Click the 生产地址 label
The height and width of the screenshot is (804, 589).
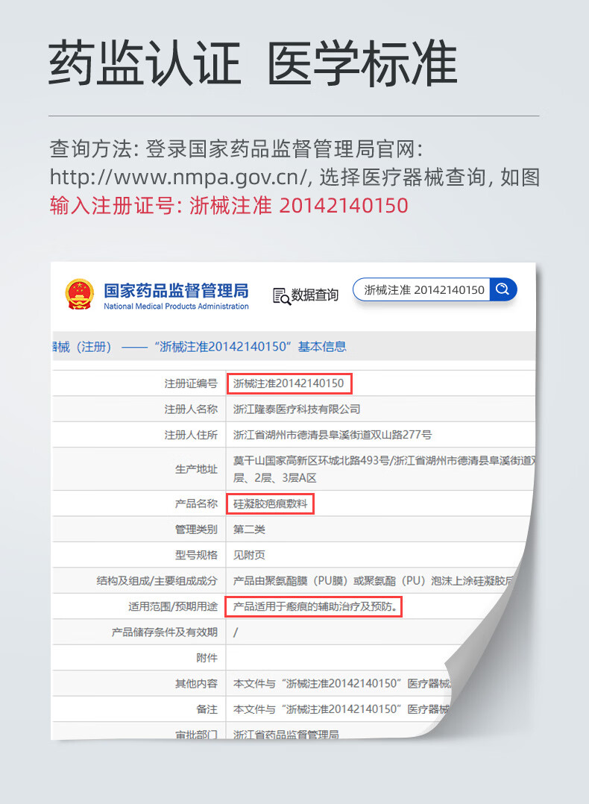196,469
